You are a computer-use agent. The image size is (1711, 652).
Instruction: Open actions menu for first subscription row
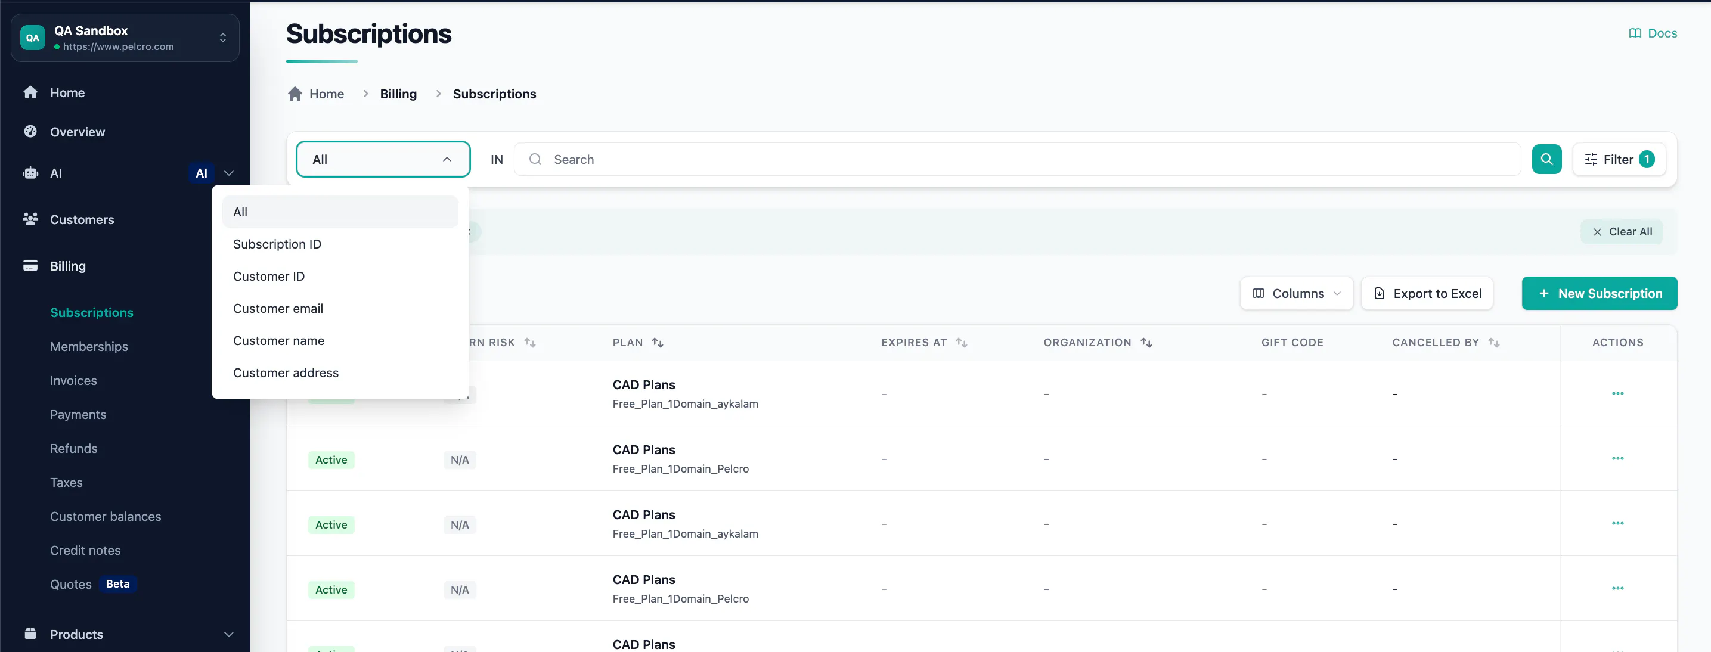pos(1617,394)
